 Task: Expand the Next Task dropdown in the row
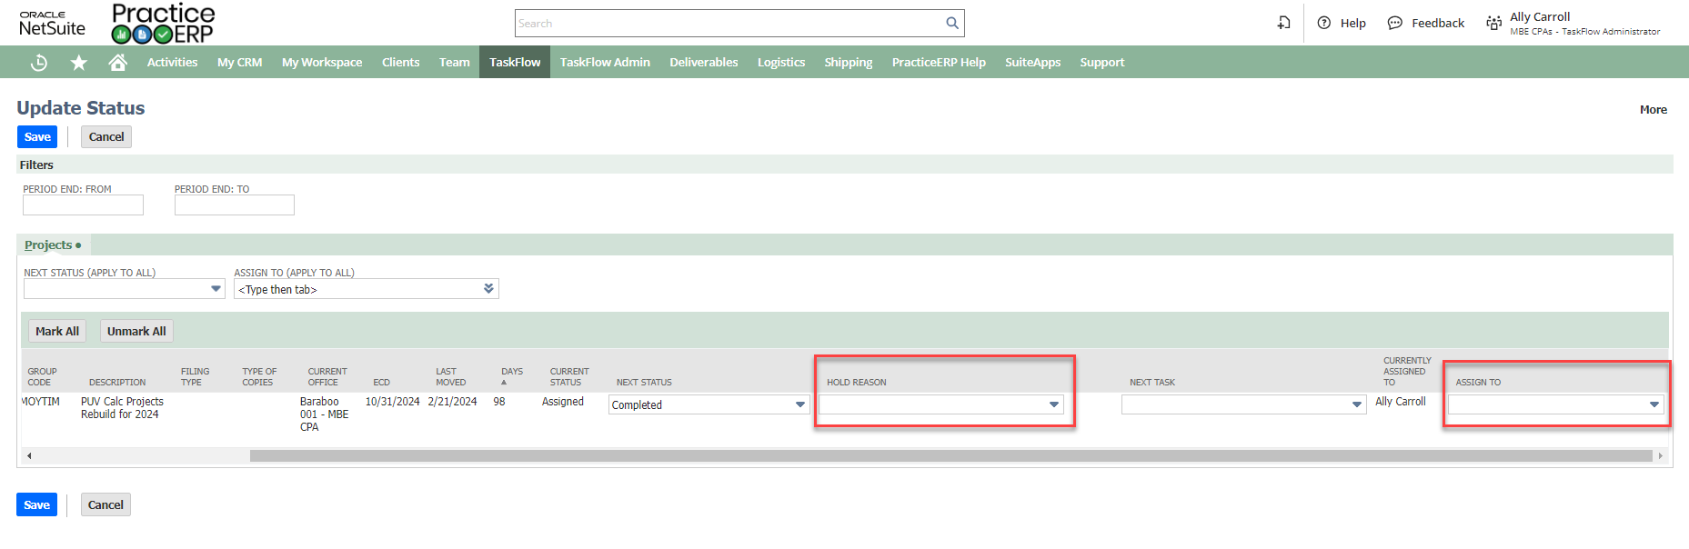pyautogui.click(x=1356, y=404)
